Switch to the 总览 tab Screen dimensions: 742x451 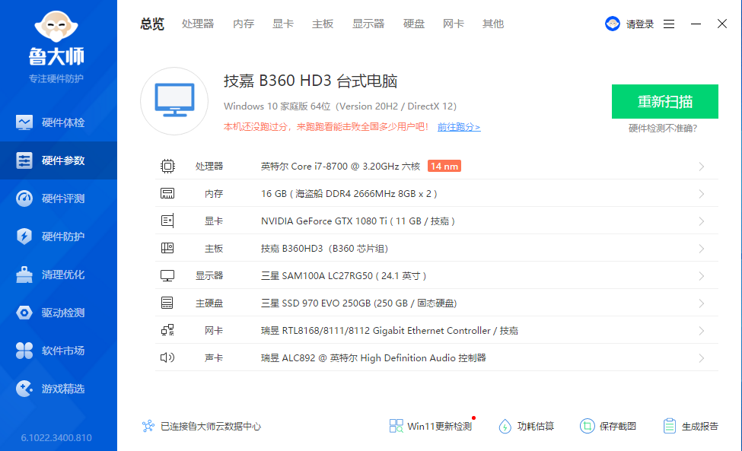(152, 24)
